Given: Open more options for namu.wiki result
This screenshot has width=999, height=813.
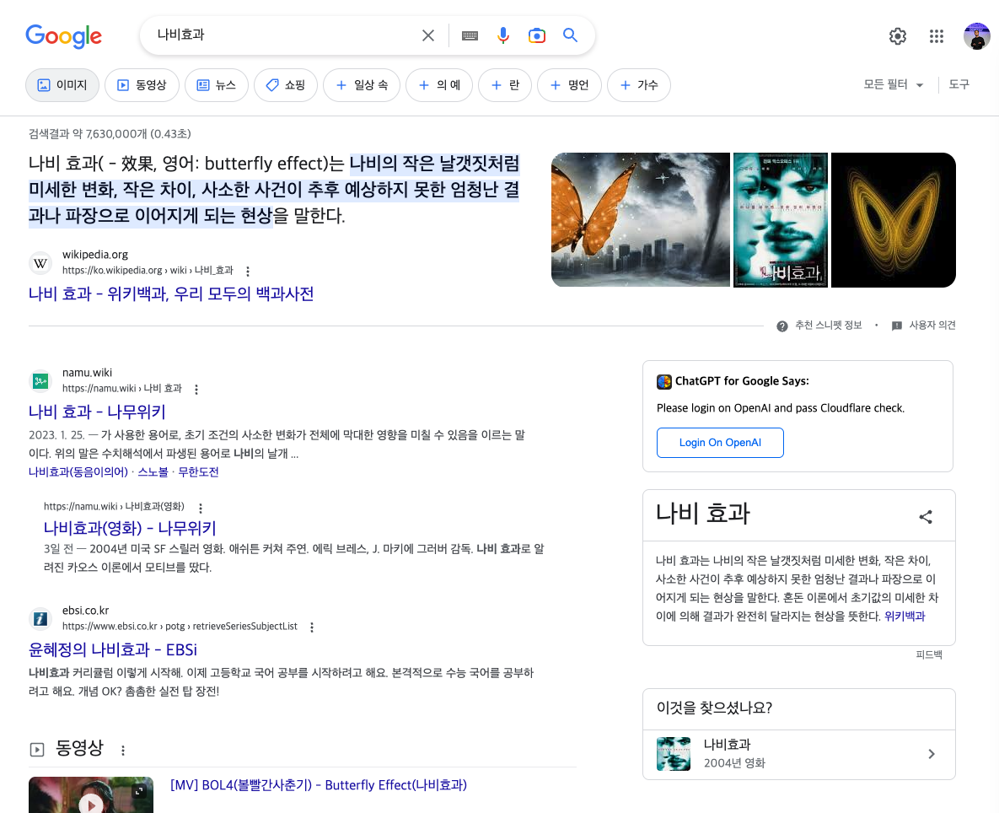Looking at the screenshot, I should click(x=196, y=390).
